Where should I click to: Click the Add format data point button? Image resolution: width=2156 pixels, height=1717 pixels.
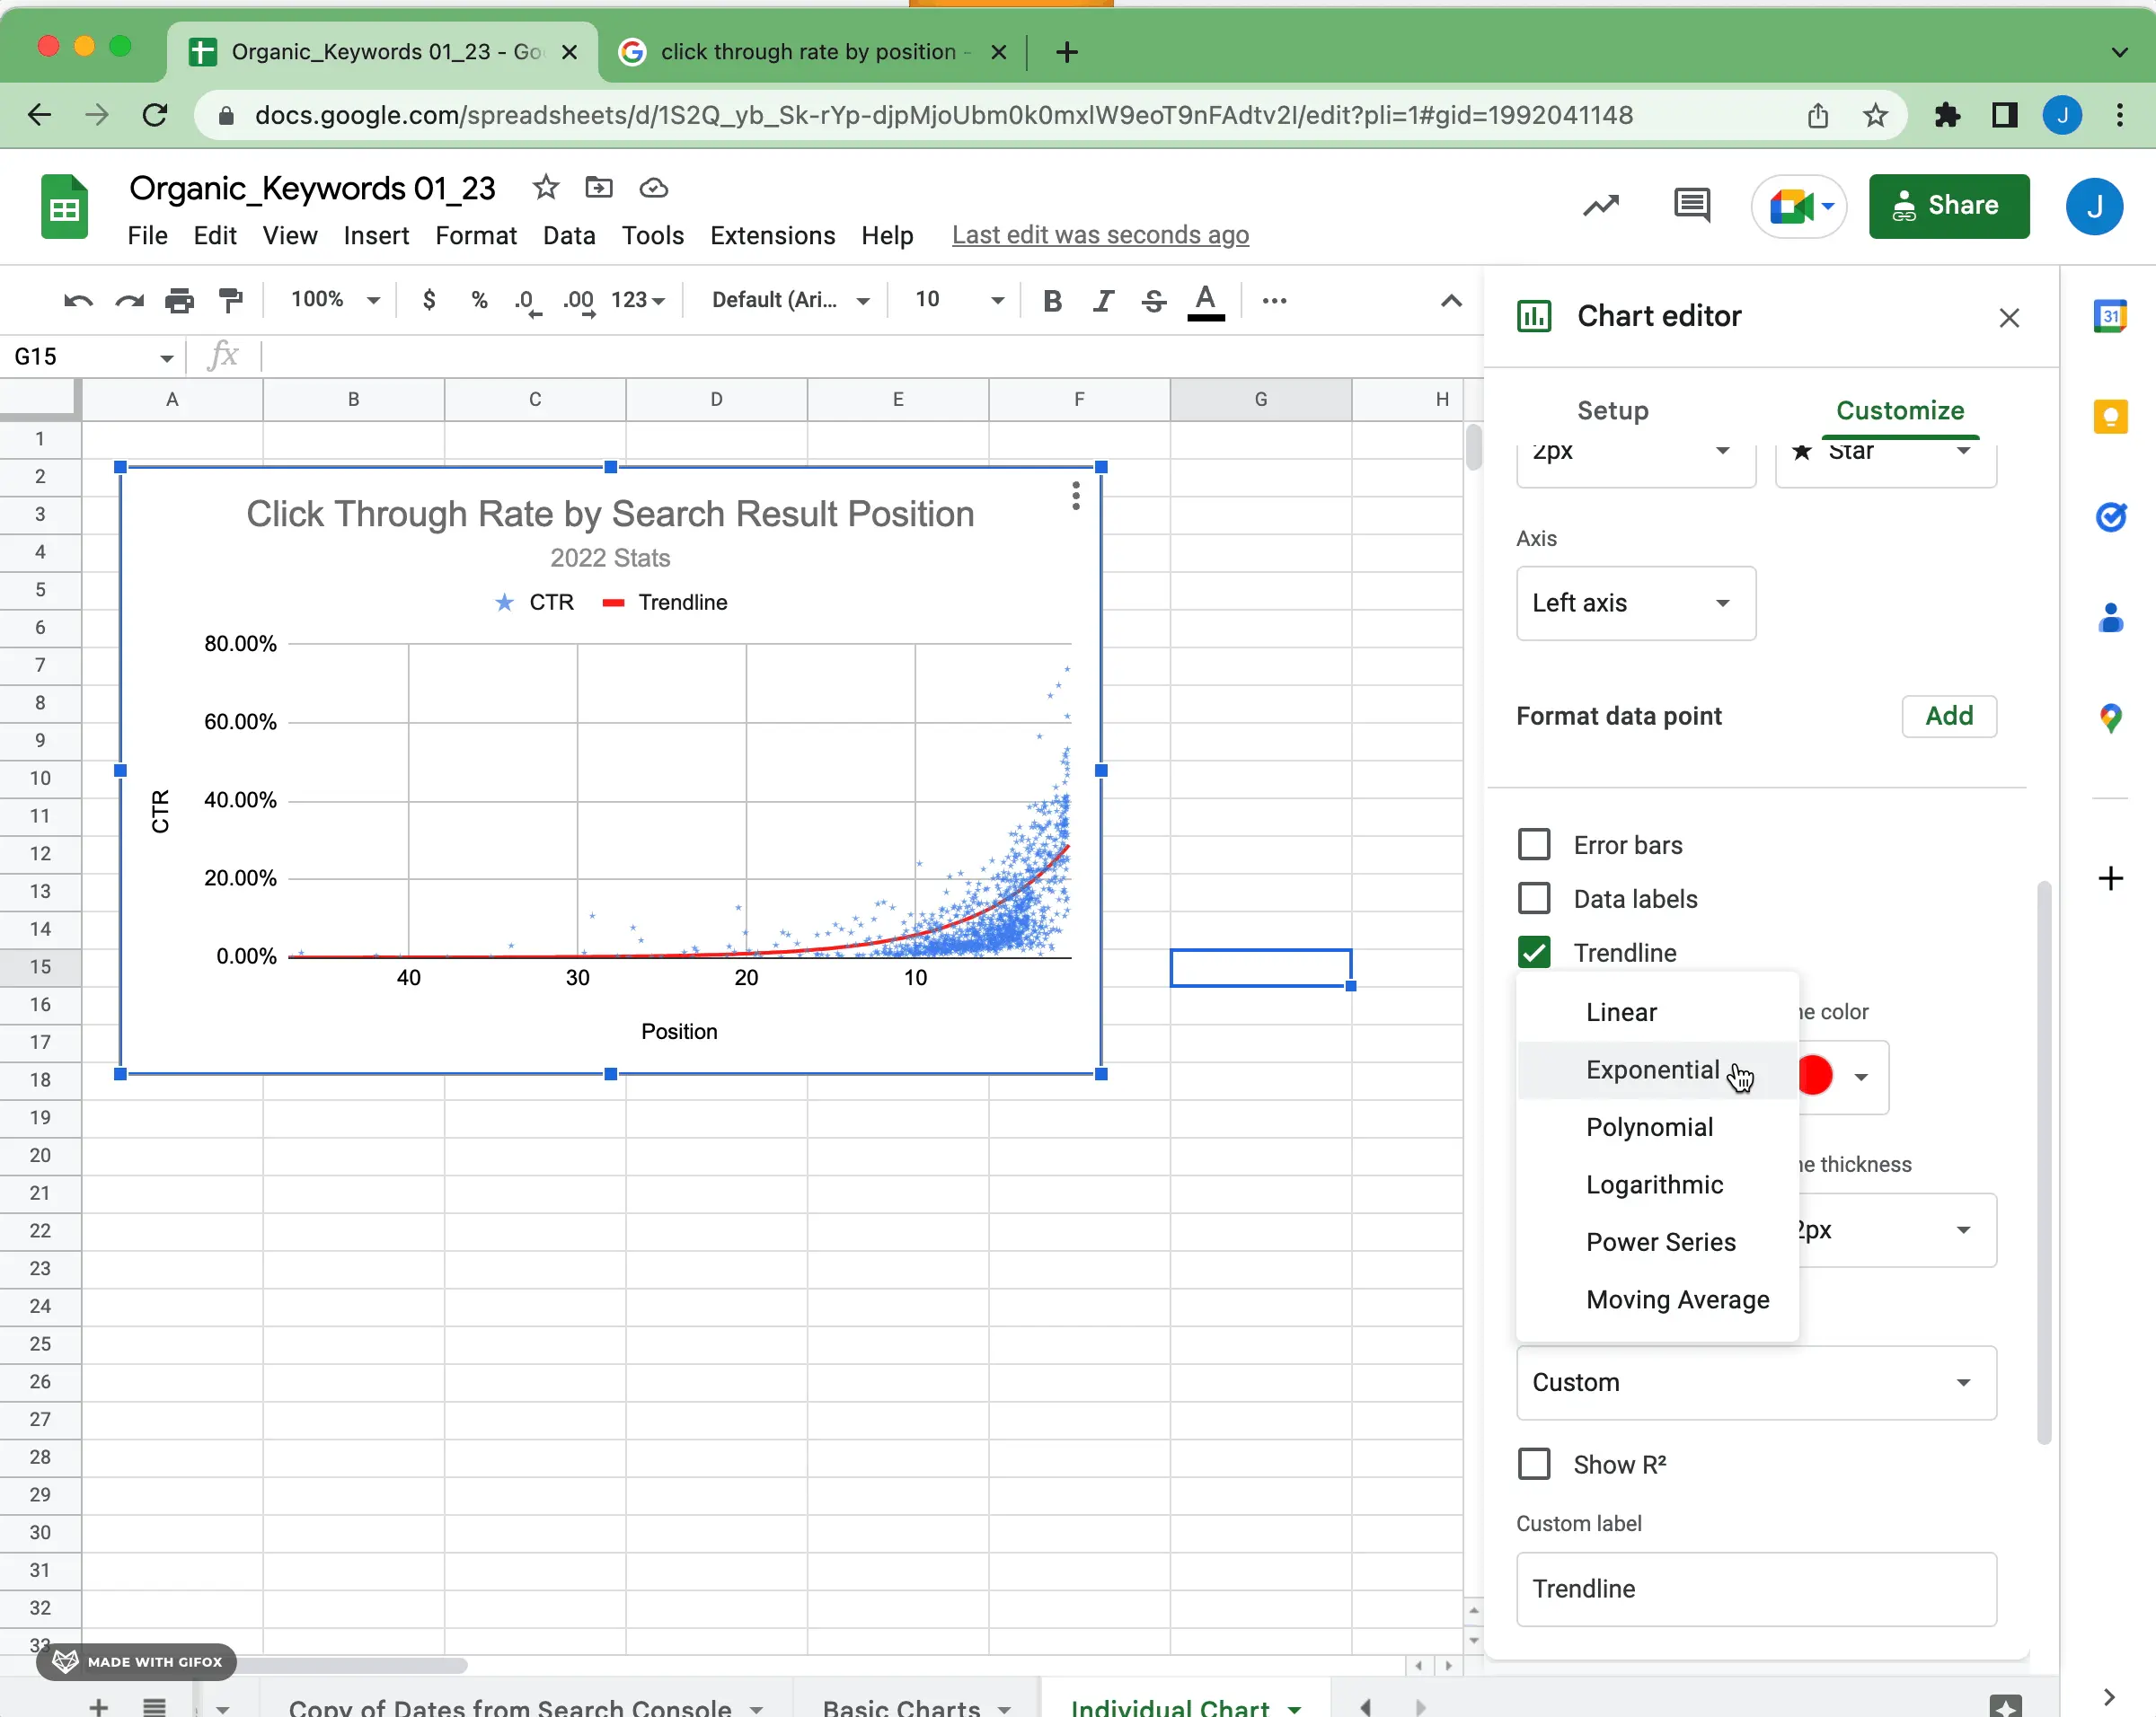pos(1949,715)
